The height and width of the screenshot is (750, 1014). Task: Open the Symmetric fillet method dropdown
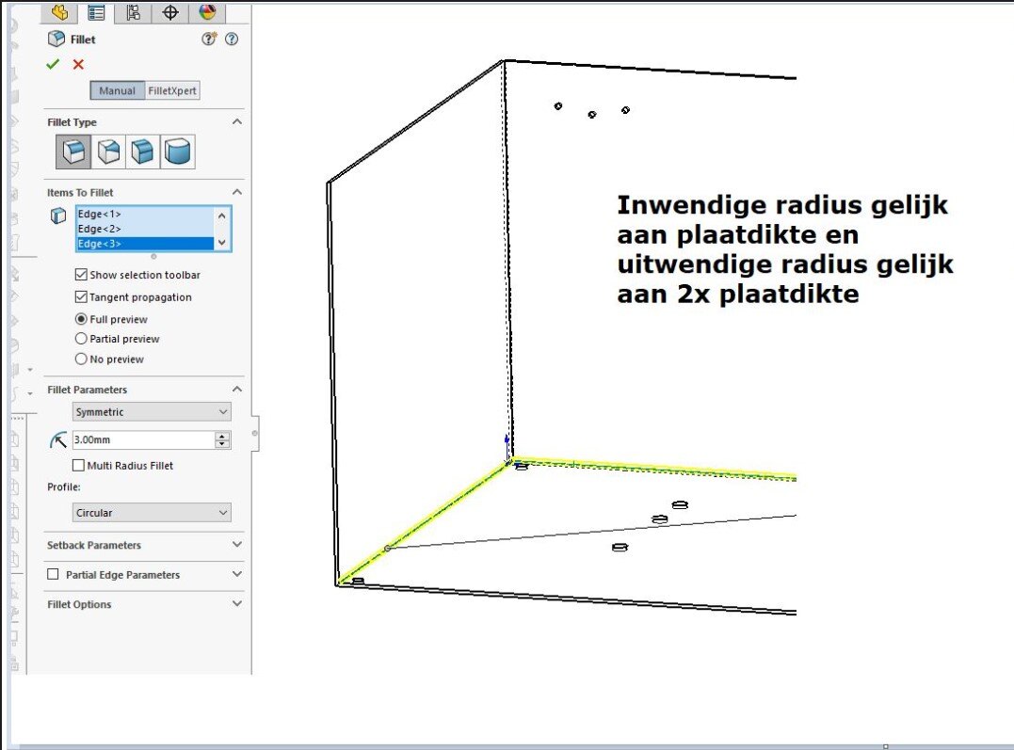pos(152,412)
